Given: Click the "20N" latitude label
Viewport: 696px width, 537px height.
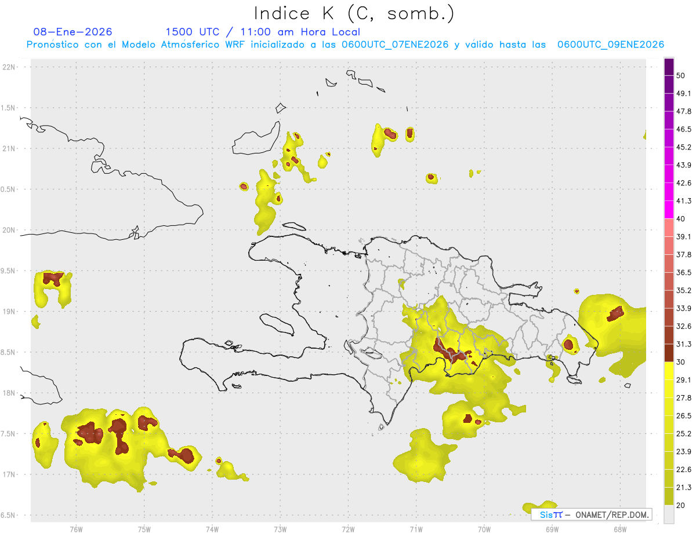Looking at the screenshot, I should coord(10,231).
